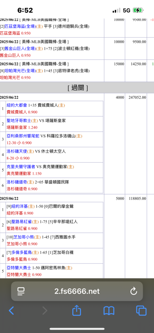
Task: Tap the Safari back arrow
Action: (x=11, y=310)
